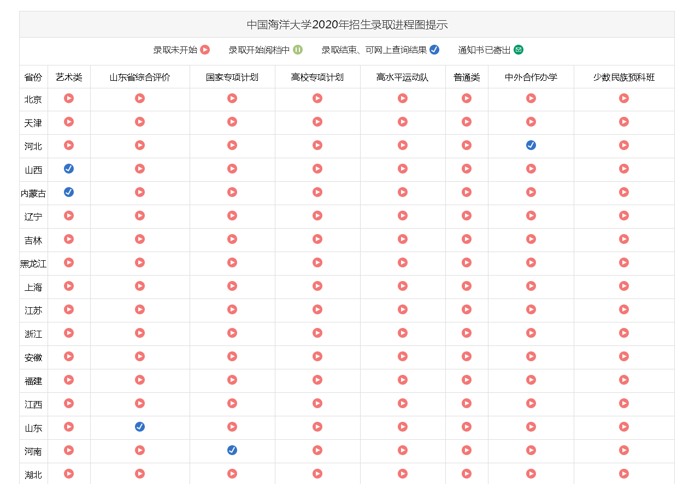Image resolution: width=689 pixels, height=484 pixels.
Task: Click the 国家专项计划 column header
Action: pos(232,77)
